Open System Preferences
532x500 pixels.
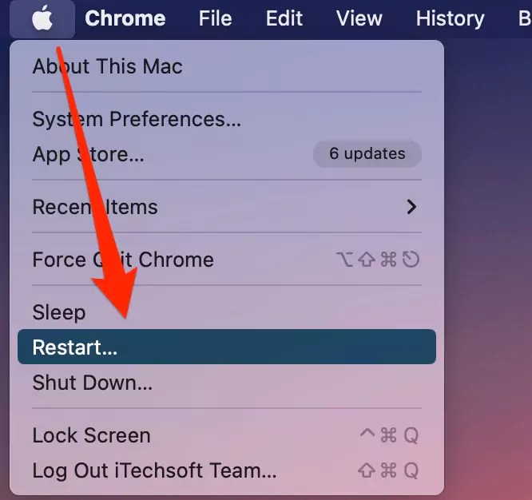227,119
